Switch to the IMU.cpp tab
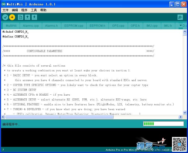Screen dimensions: 188x153 [x=152, y=26]
